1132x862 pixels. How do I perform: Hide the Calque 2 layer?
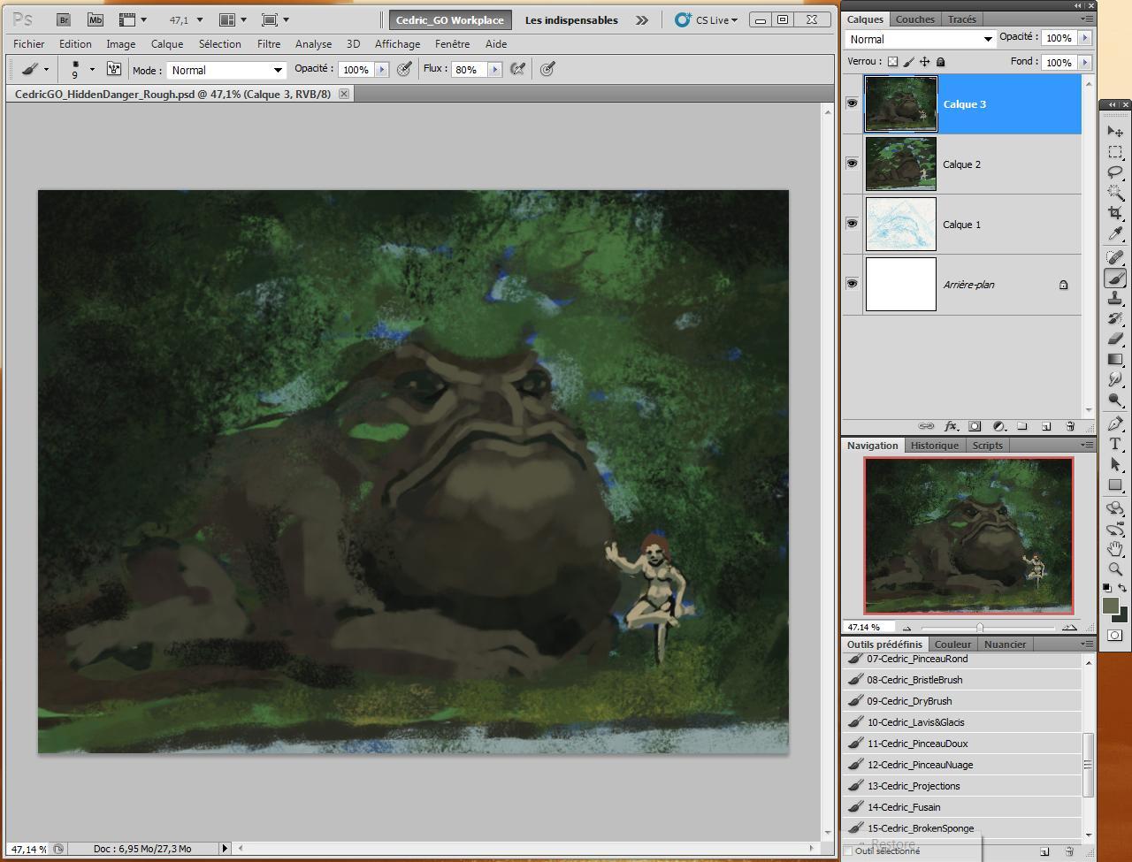[852, 164]
